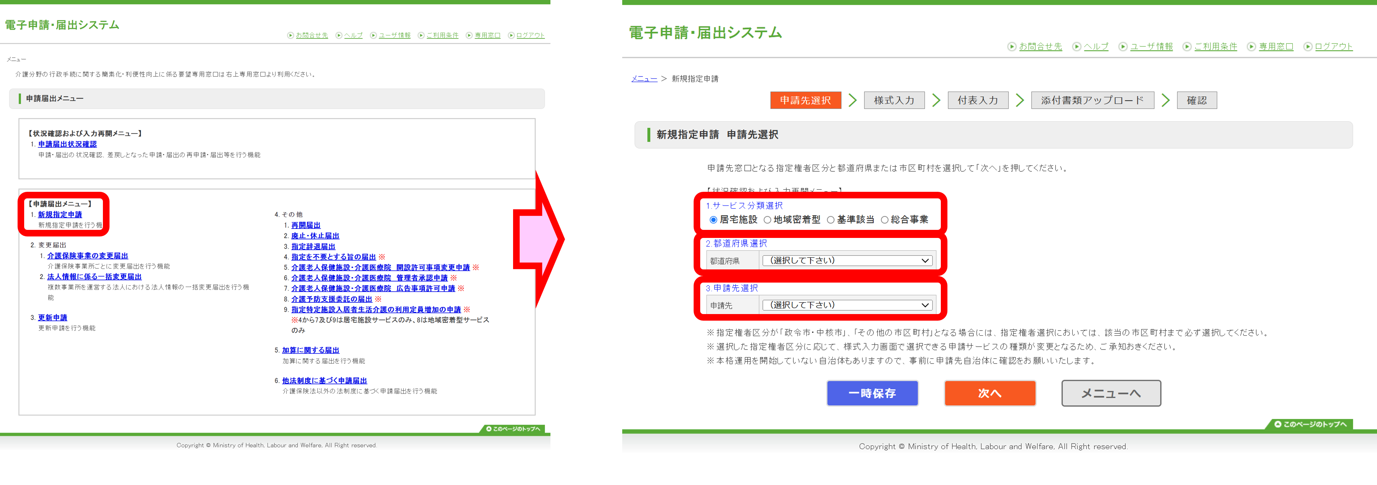This screenshot has width=1377, height=485.
Task: Choose the 基準該当 radio option
Action: [830, 220]
